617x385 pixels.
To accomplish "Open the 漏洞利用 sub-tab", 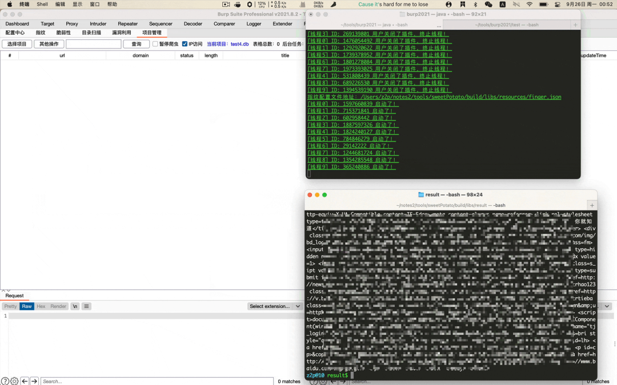I will [122, 33].
